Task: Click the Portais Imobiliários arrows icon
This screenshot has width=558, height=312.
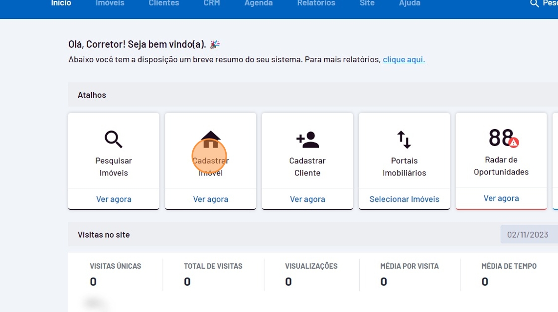Action: (x=404, y=140)
